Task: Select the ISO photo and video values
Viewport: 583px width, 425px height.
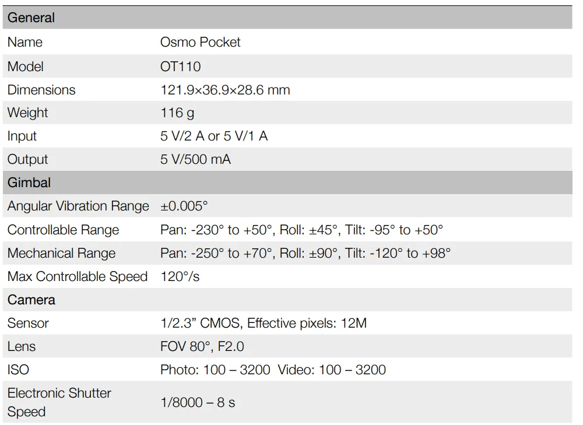Action: pos(273,370)
